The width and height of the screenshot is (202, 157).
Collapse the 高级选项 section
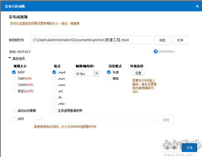pyautogui.click(x=10, y=59)
